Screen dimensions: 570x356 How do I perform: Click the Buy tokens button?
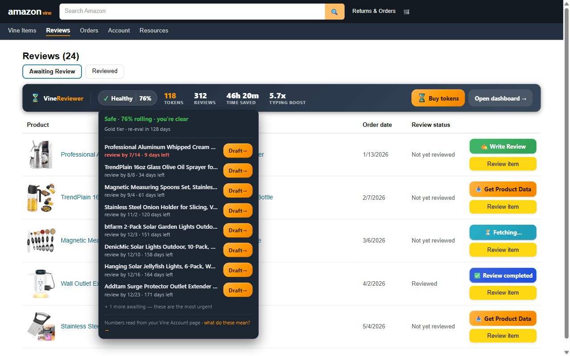tap(438, 98)
